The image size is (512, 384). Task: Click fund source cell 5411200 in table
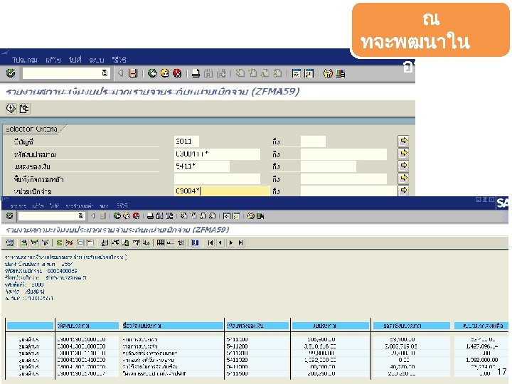(x=237, y=346)
